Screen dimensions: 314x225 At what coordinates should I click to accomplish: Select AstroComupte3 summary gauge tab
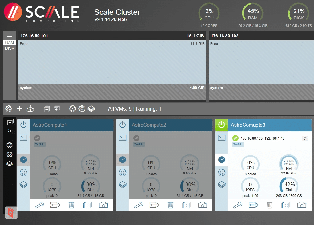pos(221,160)
